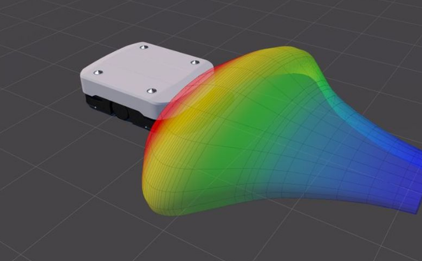Click the rear screw on the device lid

point(143,47)
